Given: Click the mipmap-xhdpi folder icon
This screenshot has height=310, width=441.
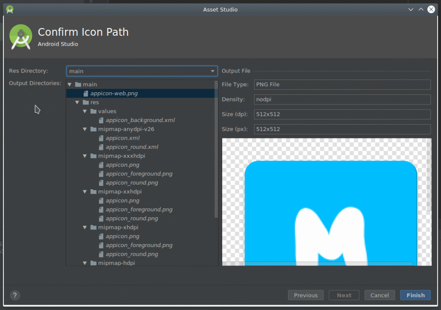Looking at the screenshot, I should pos(93,227).
